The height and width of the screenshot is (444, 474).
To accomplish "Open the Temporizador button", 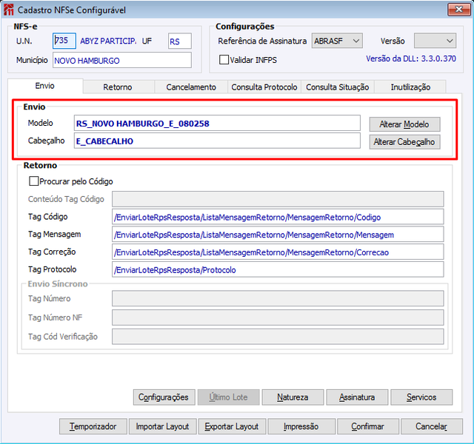I will [93, 426].
